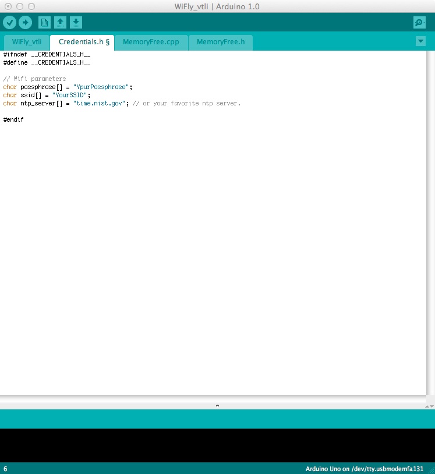Open a sketch using the Open icon
The height and width of the screenshot is (474, 435).
coord(60,22)
